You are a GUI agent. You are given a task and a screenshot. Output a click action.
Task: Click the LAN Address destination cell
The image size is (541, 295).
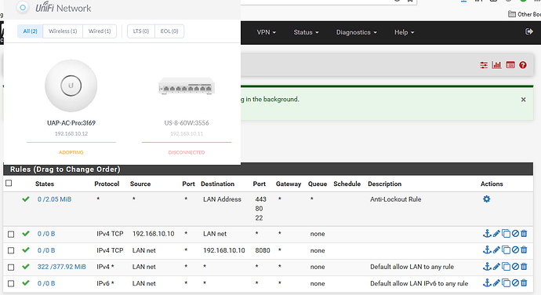click(x=222, y=199)
